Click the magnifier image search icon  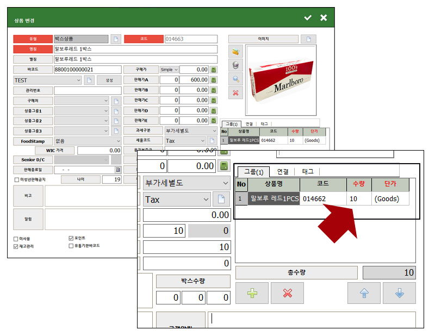(x=235, y=79)
